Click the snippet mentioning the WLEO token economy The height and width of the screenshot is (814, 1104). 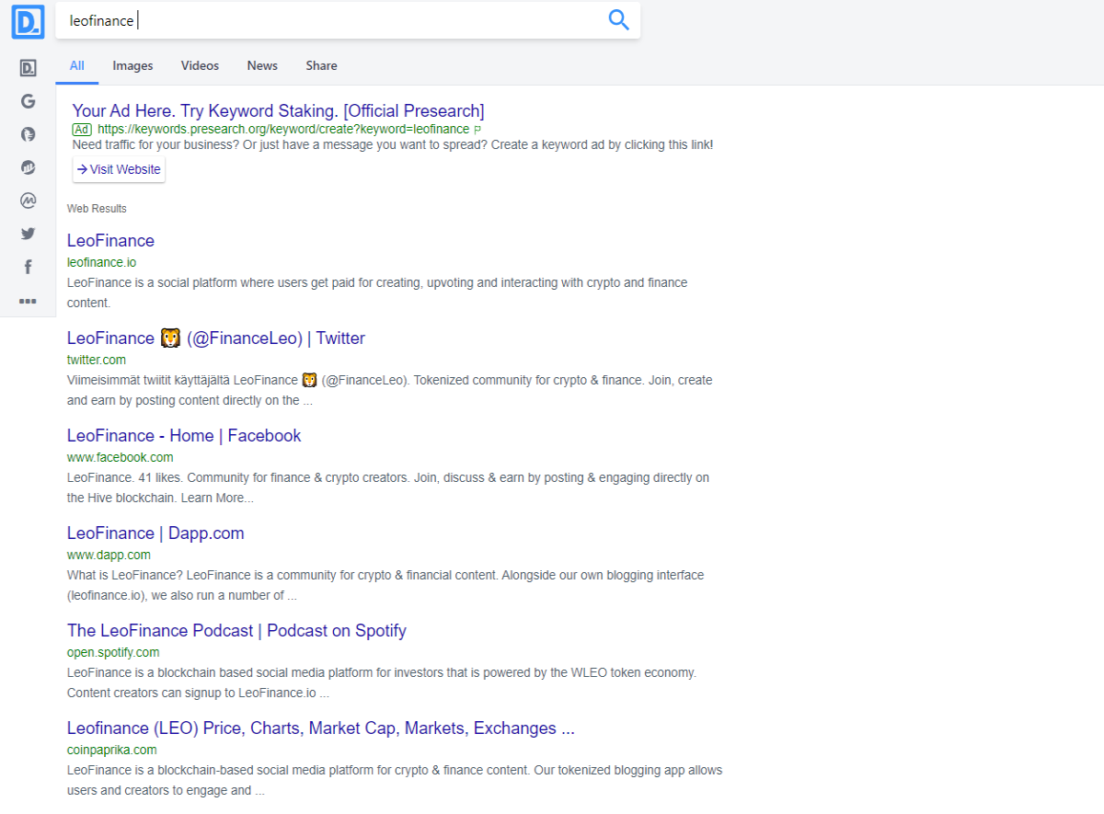(x=382, y=682)
